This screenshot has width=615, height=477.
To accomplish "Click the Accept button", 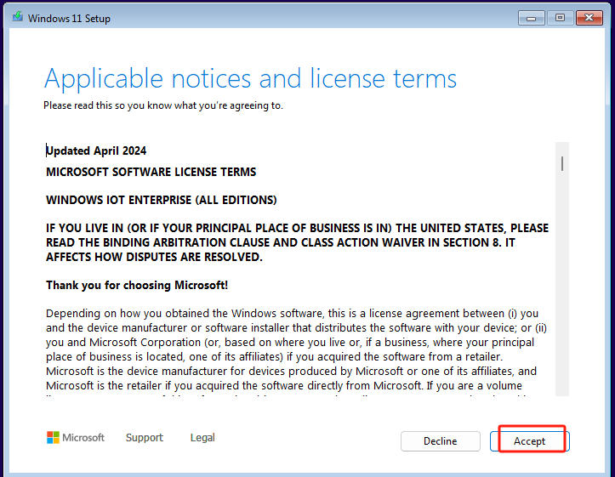I will 529,441.
